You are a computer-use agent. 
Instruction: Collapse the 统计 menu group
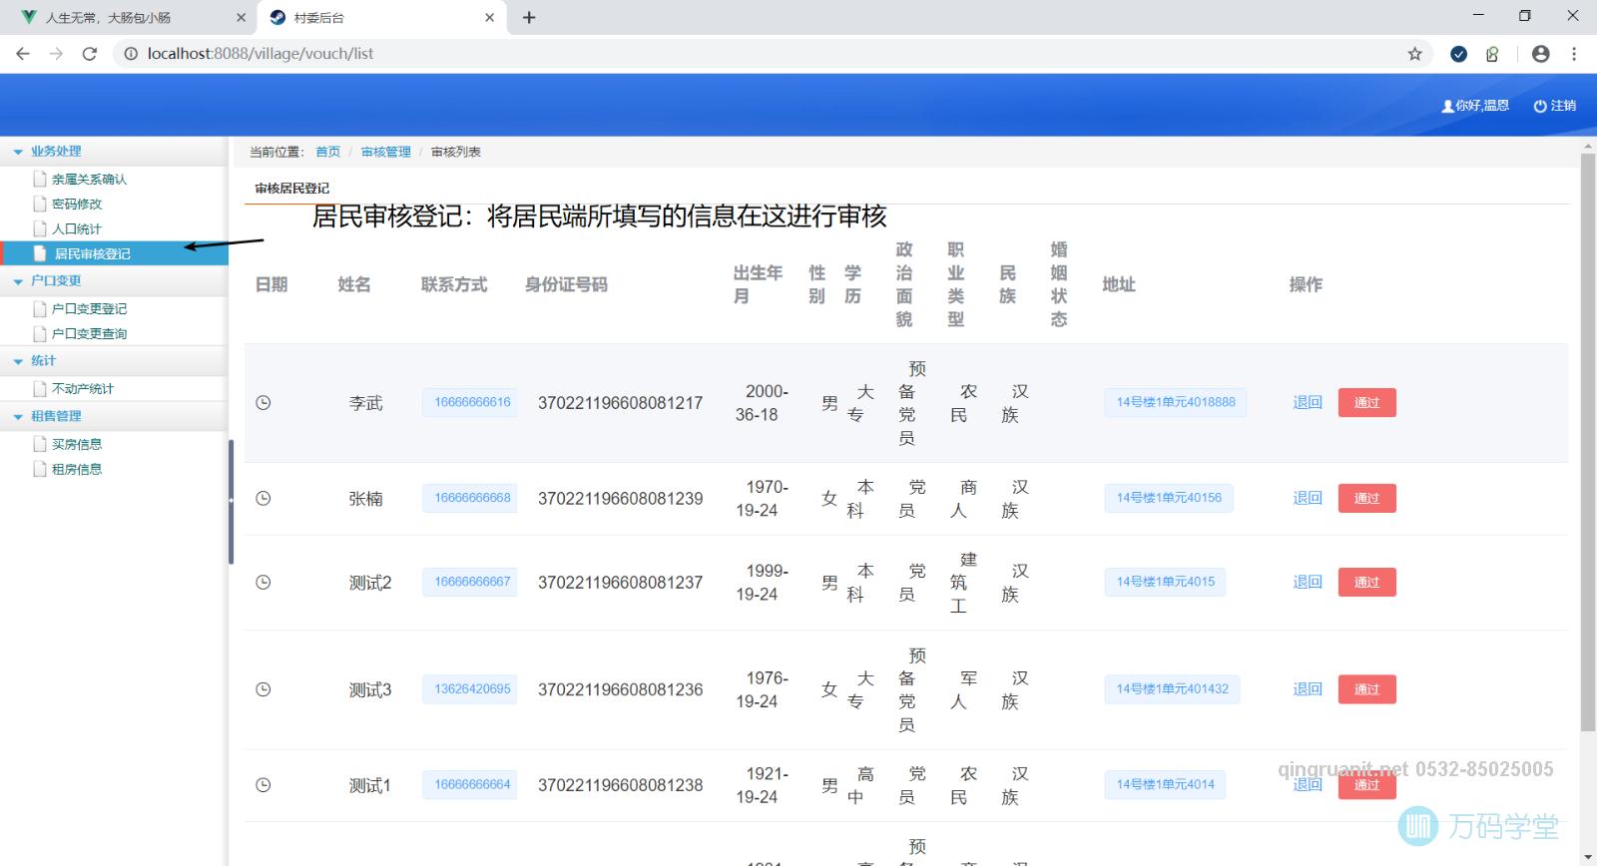tap(18, 361)
